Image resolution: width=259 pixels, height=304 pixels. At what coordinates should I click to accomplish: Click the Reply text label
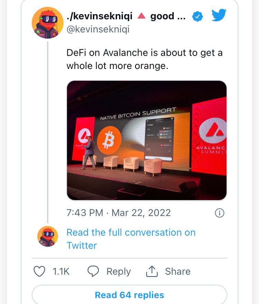pyautogui.click(x=118, y=272)
